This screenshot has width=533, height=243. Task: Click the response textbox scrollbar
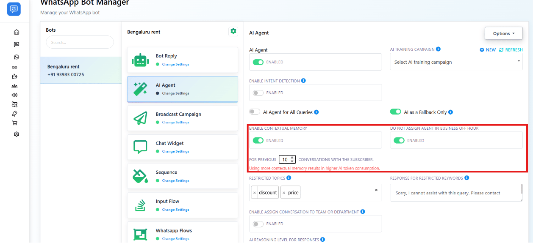[x=522, y=189]
